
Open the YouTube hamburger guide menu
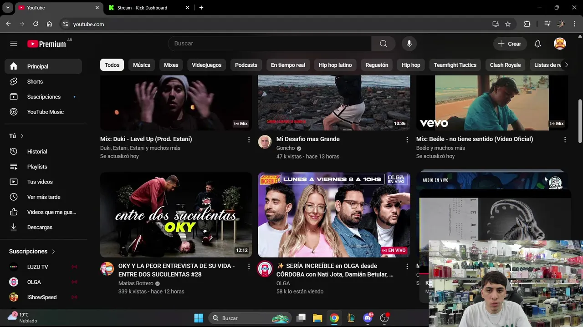(x=14, y=44)
